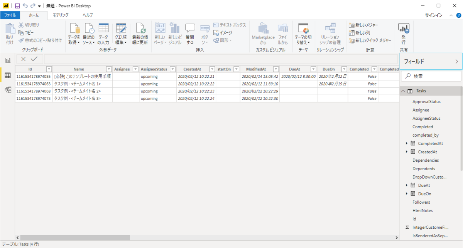Collapse the Tasks table in fields
Image resolution: width=463 pixels, height=248 pixels.
[403, 91]
